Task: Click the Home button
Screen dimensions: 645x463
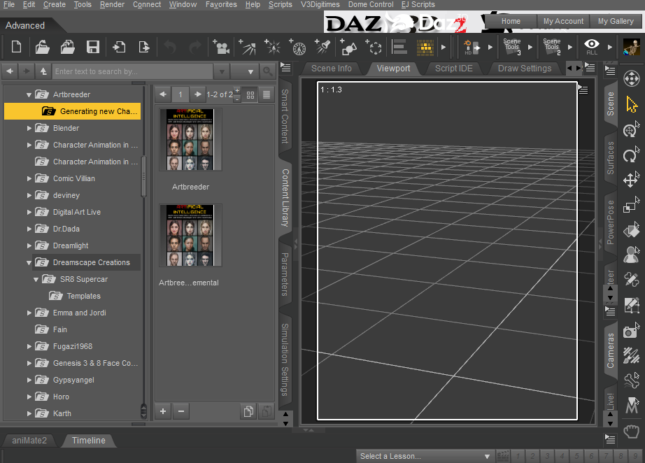Action: [x=511, y=21]
